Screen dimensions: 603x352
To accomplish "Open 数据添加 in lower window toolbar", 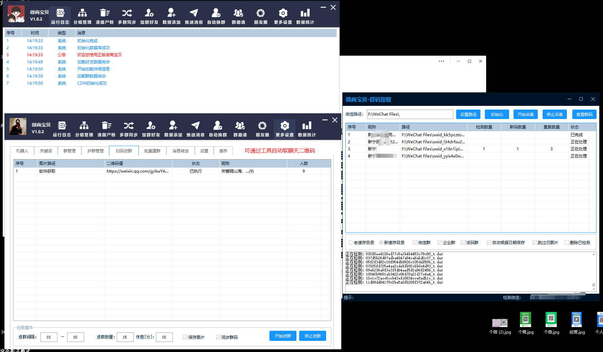I will point(173,129).
